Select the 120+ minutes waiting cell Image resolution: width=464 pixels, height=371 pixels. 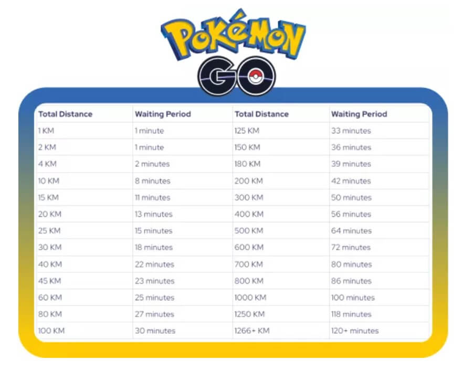click(x=354, y=331)
